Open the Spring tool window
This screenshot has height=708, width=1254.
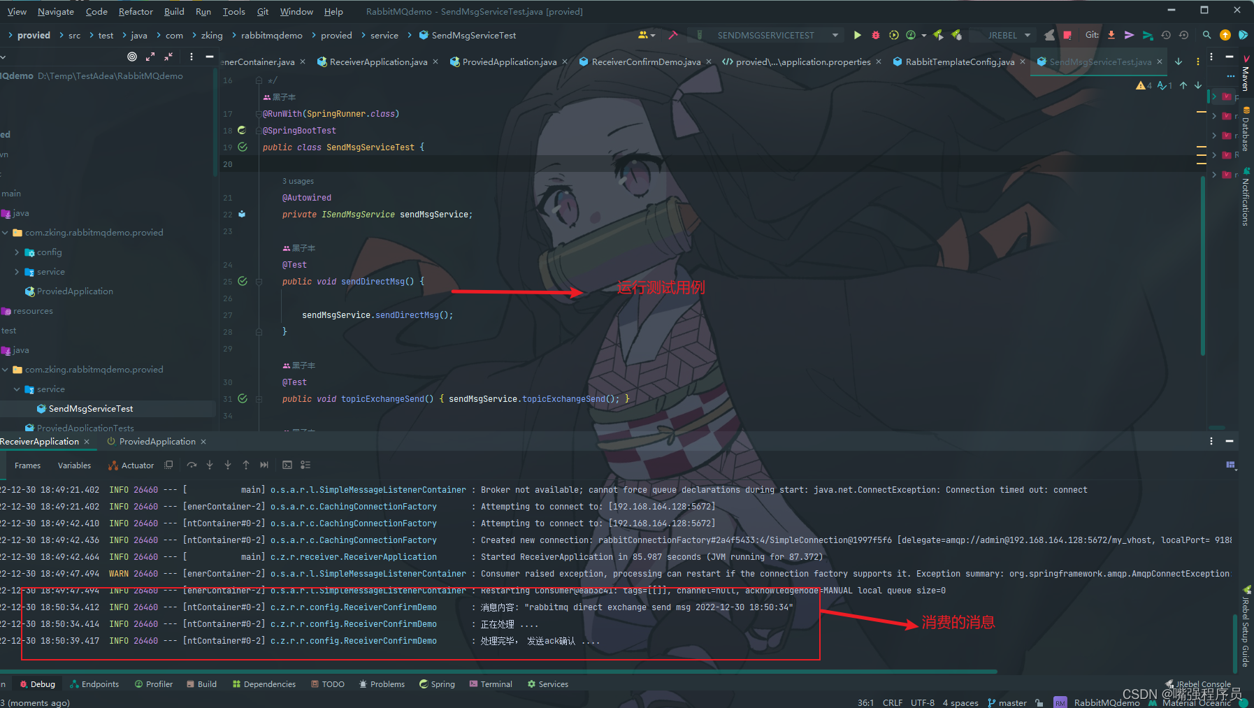[x=437, y=684]
